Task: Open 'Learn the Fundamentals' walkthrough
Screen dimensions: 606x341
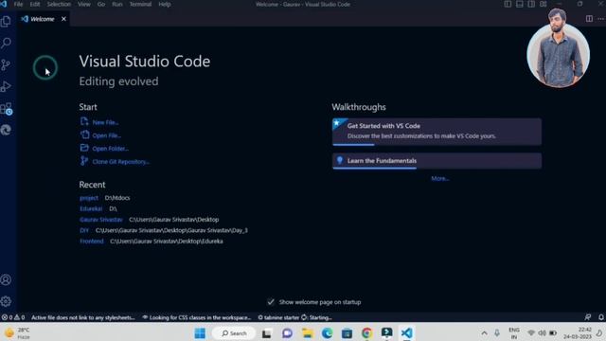Action: point(437,161)
